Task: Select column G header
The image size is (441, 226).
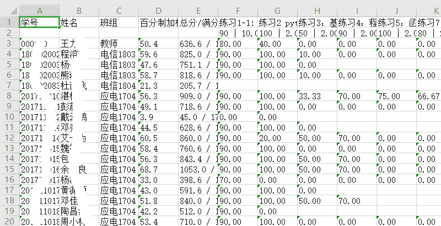Action: (277, 11)
